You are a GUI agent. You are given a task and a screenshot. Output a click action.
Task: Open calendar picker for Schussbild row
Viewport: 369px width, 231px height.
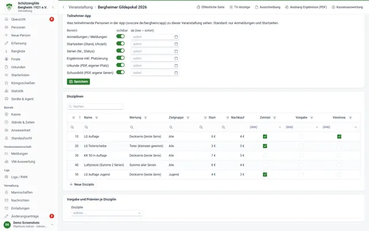click(x=176, y=73)
